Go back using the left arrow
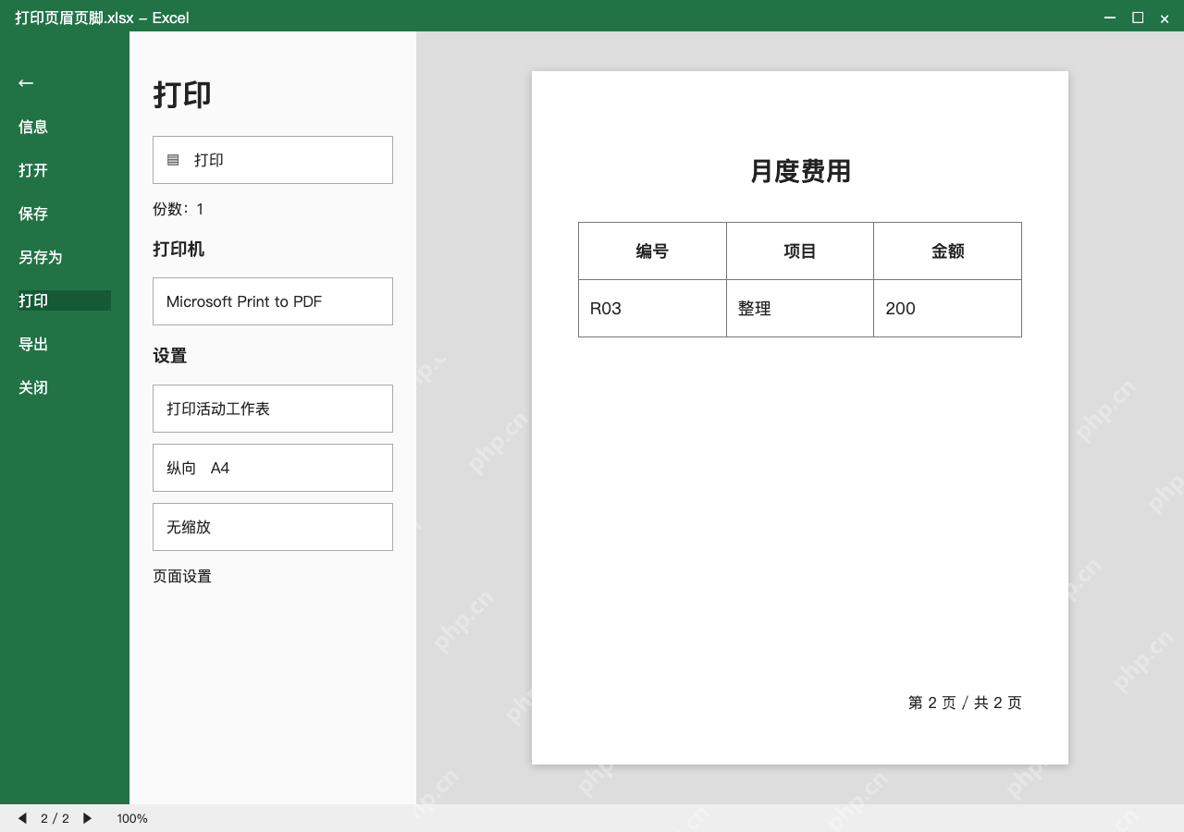This screenshot has height=832, width=1184. point(26,83)
